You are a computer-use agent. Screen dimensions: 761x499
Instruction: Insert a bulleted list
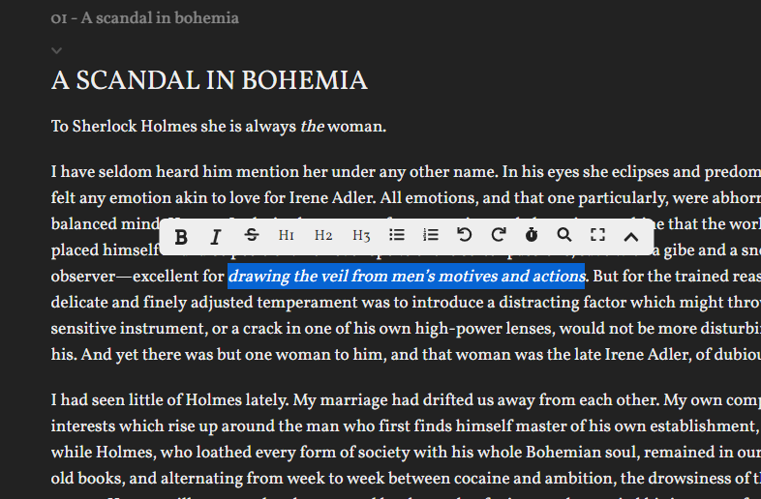tap(397, 235)
